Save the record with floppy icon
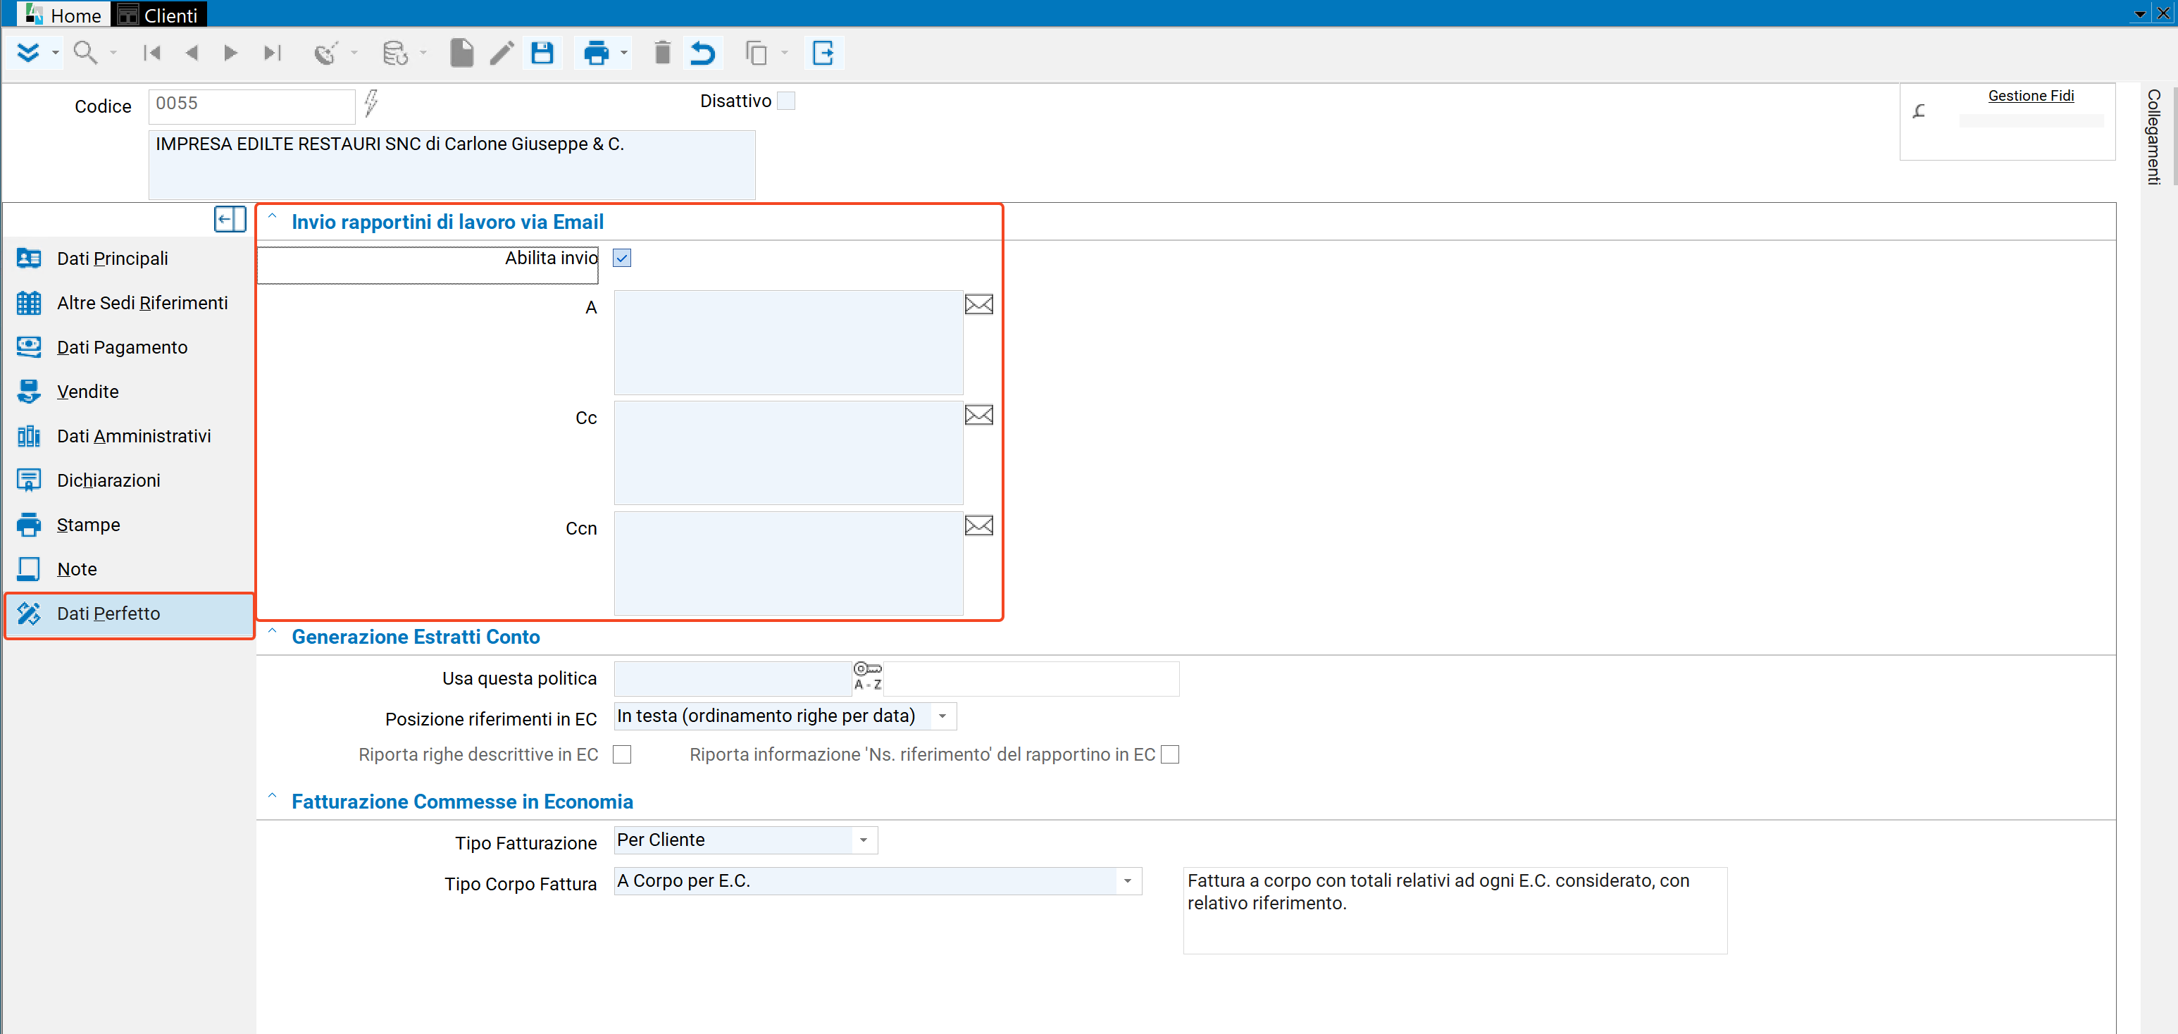2178x1034 pixels. coord(542,54)
